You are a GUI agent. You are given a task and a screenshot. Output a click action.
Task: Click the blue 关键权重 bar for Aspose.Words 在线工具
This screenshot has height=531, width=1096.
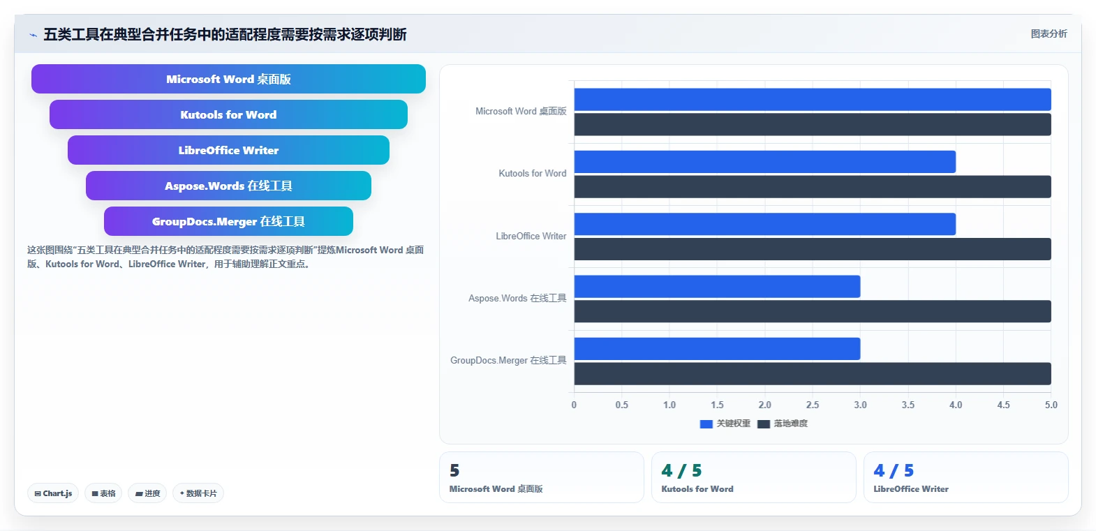coord(717,286)
